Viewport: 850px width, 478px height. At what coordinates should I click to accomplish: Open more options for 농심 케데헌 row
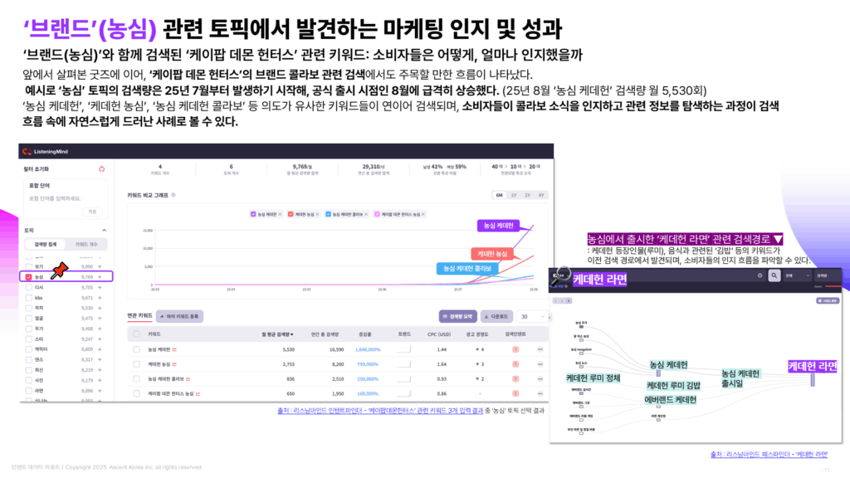pos(540,349)
